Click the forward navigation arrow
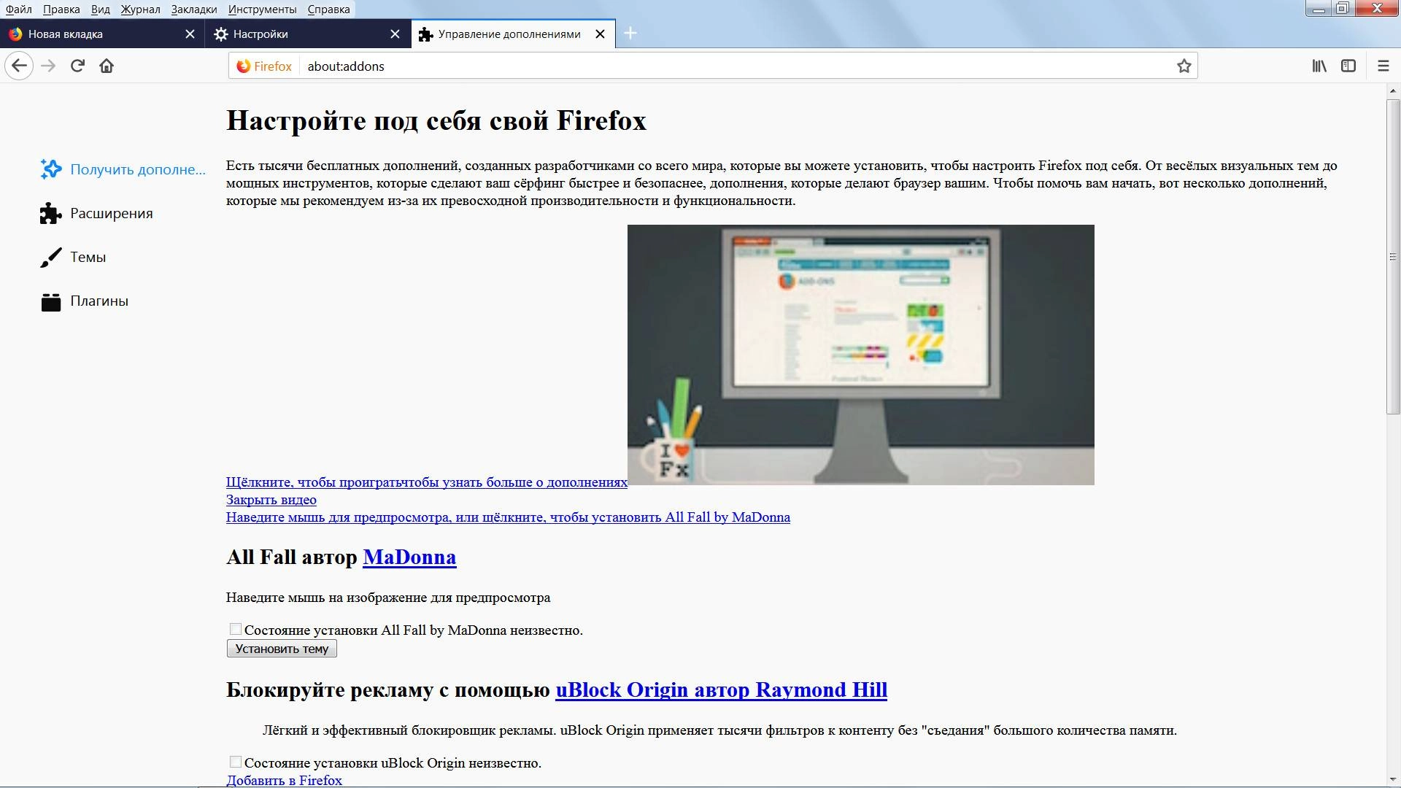Viewport: 1401px width, 788px height. (48, 66)
